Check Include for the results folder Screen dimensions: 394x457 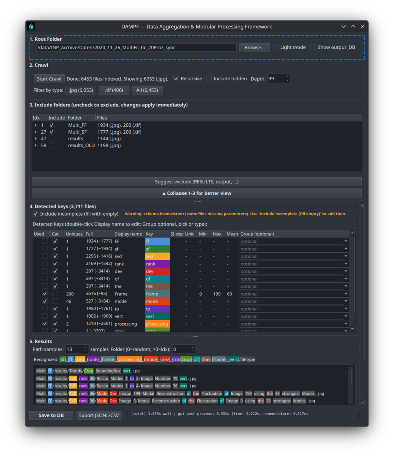coord(52,138)
